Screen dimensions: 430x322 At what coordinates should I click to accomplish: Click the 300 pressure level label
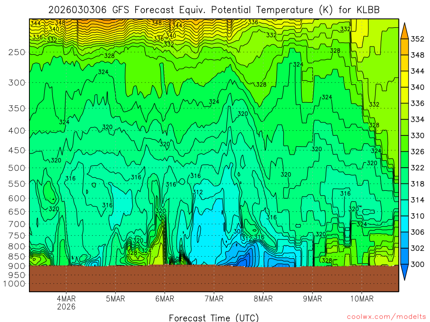17,83
